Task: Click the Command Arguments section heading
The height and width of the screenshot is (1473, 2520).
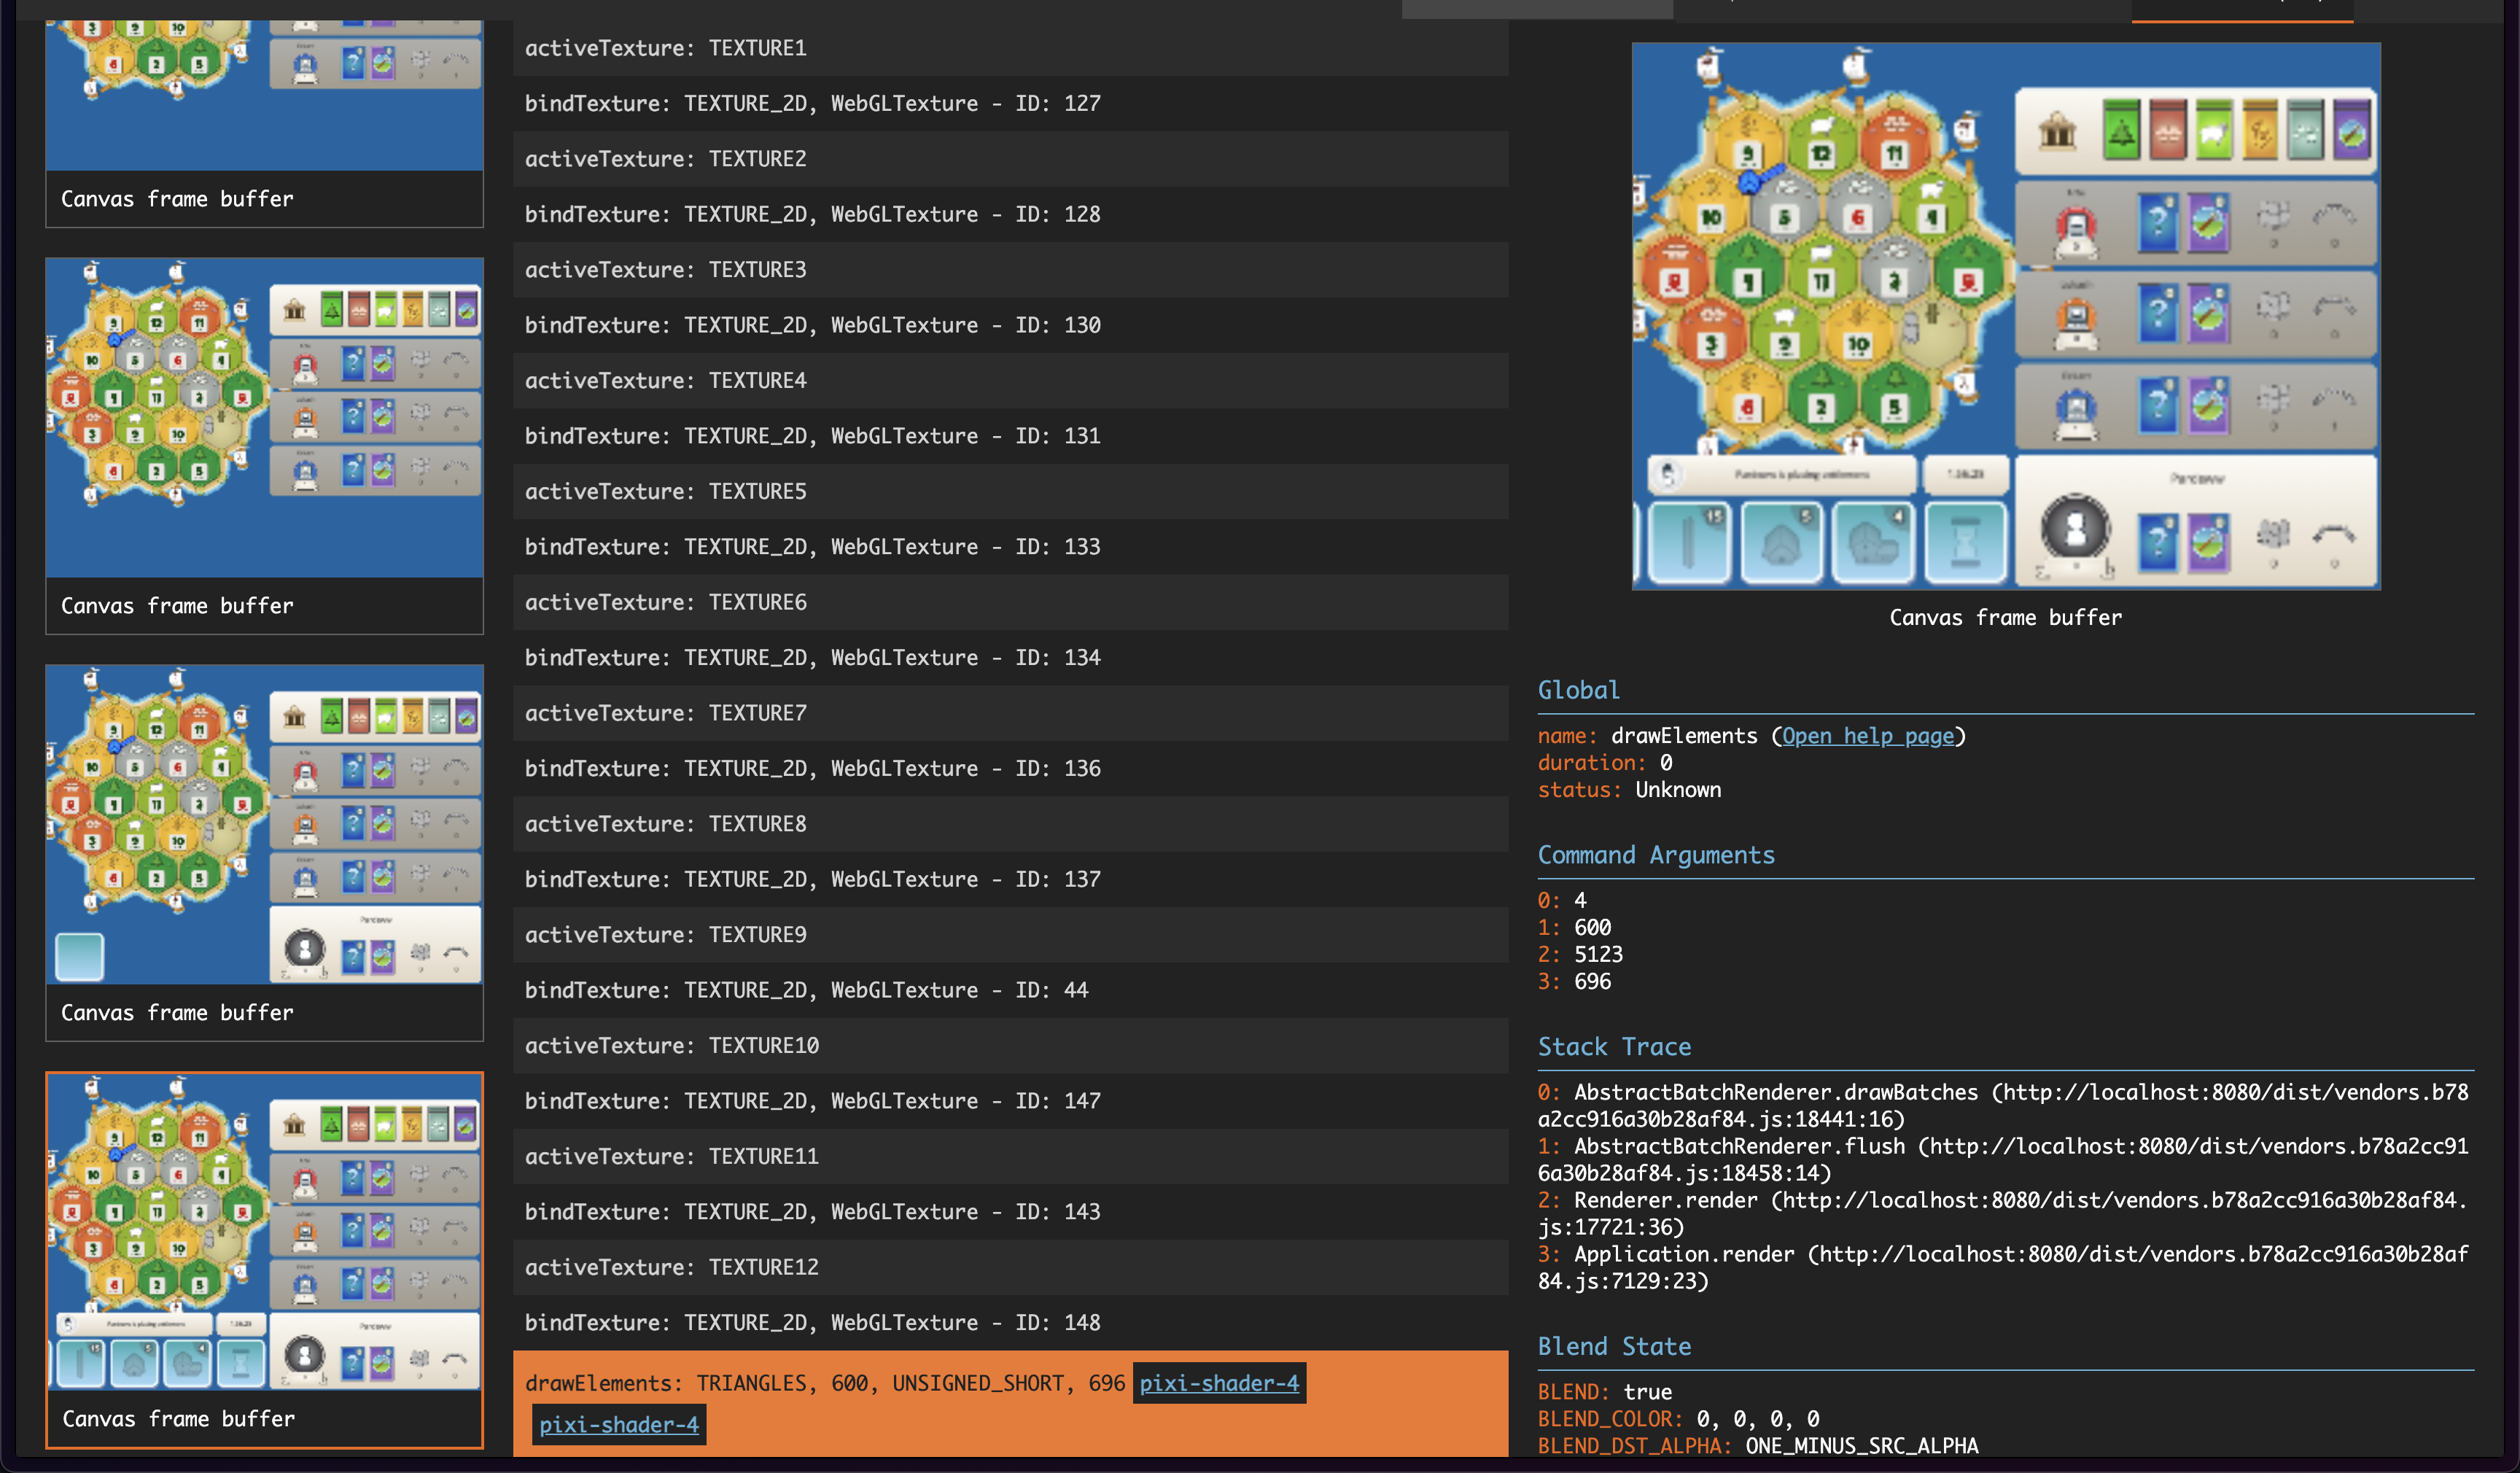Action: pyautogui.click(x=1656, y=855)
